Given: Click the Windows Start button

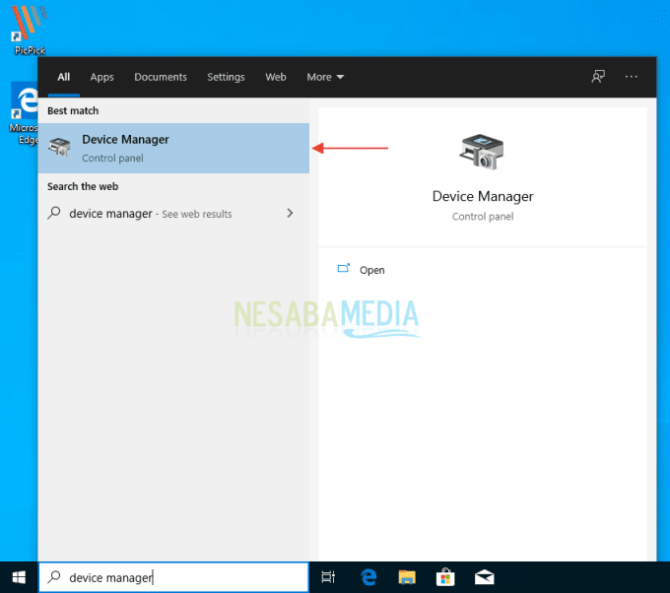Looking at the screenshot, I should (x=19, y=577).
